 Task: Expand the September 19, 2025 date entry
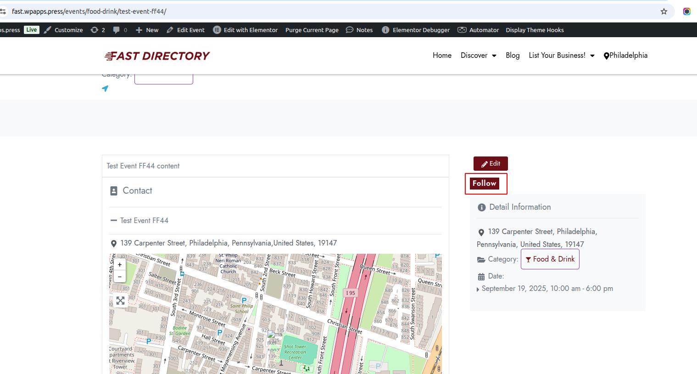(x=478, y=289)
